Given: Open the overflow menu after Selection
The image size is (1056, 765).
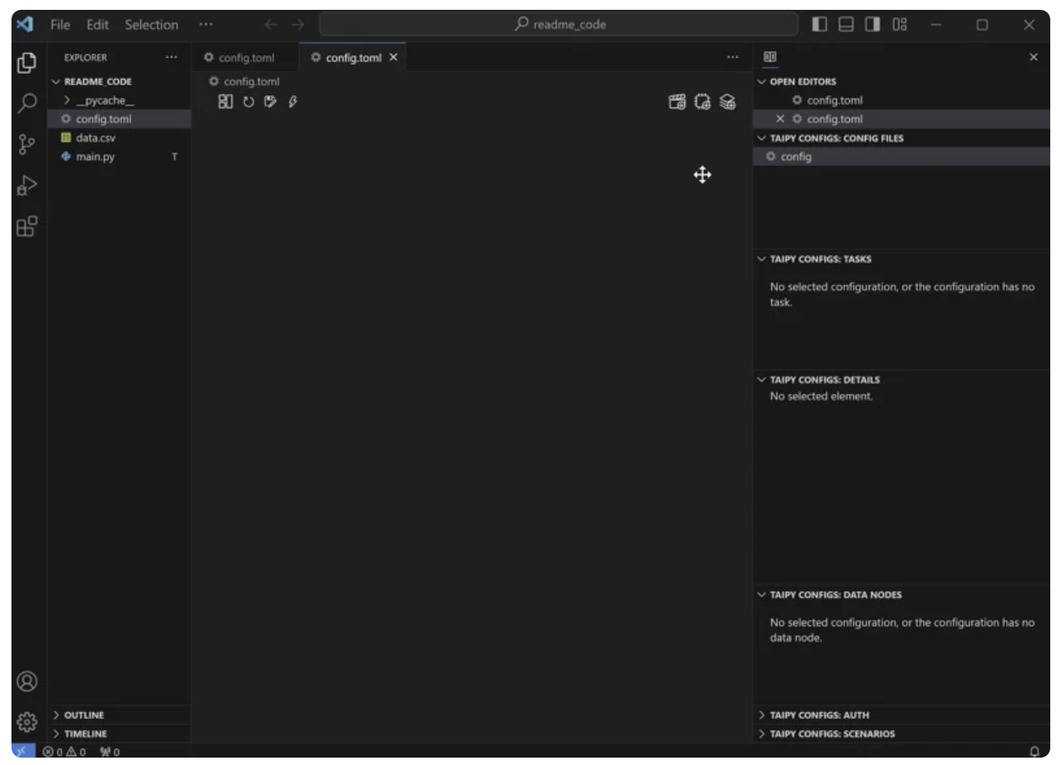Looking at the screenshot, I should [x=206, y=25].
